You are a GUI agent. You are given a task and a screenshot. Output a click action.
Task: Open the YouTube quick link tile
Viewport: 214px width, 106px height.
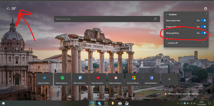click(98, 80)
